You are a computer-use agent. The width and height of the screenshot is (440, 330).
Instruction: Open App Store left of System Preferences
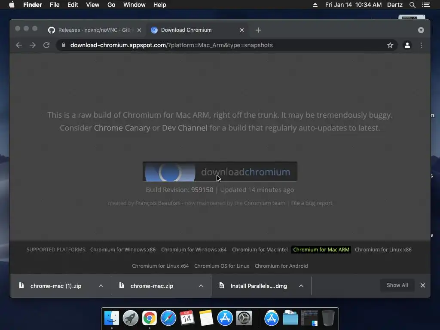(x=225, y=318)
